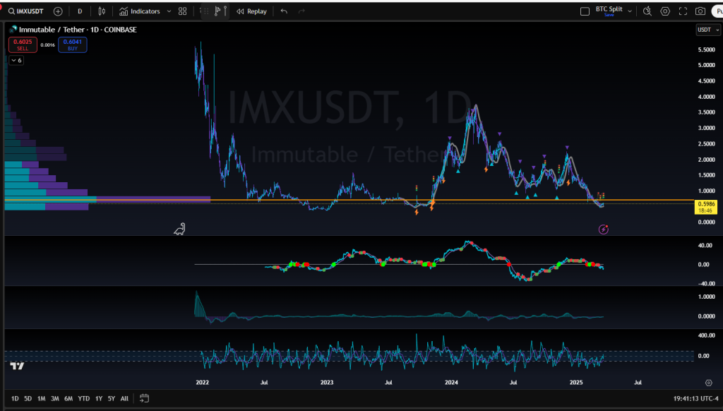Click the Immutable / Tether symbol title
723x411 pixels.
(x=52, y=30)
